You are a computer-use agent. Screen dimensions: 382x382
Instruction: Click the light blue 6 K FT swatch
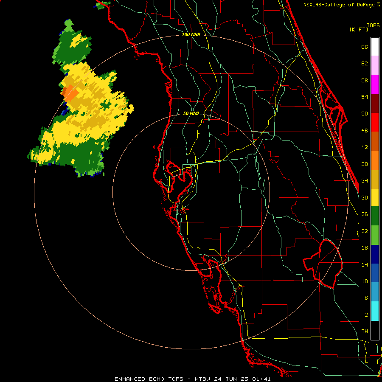(x=375, y=292)
